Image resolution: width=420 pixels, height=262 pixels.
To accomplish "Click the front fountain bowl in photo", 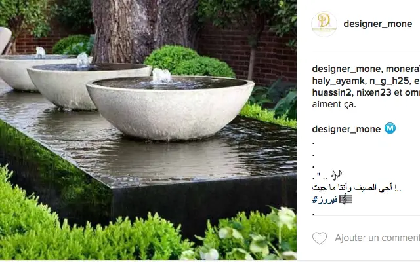I will [x=170, y=107].
